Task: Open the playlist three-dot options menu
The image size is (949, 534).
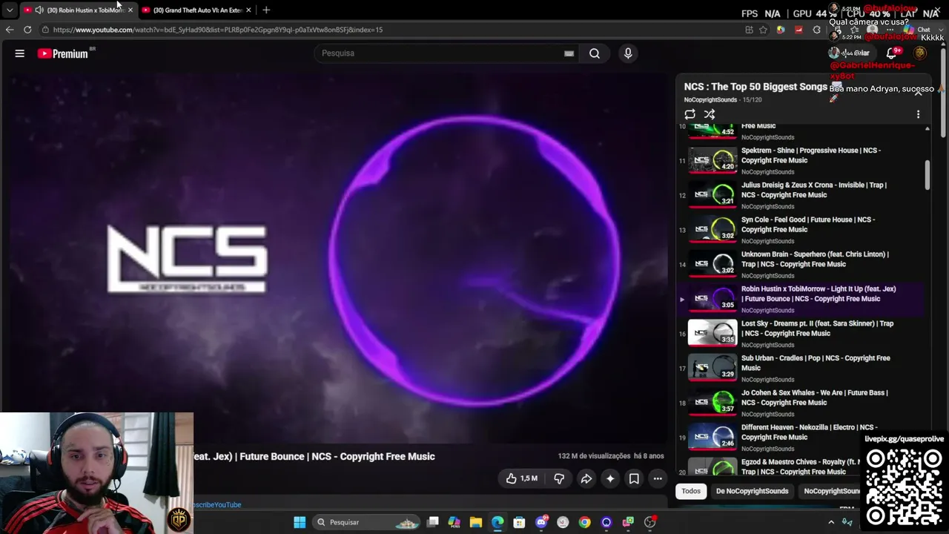Action: pyautogui.click(x=918, y=114)
